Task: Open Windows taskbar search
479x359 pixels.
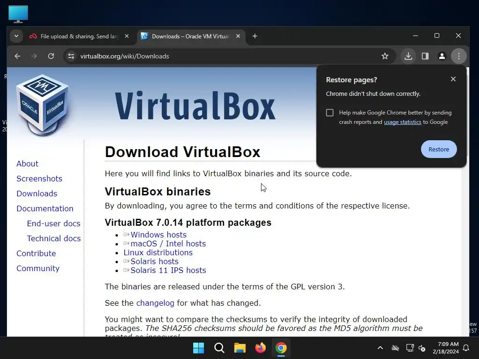Action: click(x=219, y=348)
